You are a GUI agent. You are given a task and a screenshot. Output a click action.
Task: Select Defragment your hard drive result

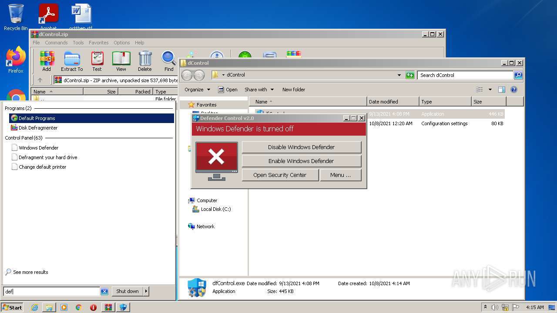tap(91, 157)
